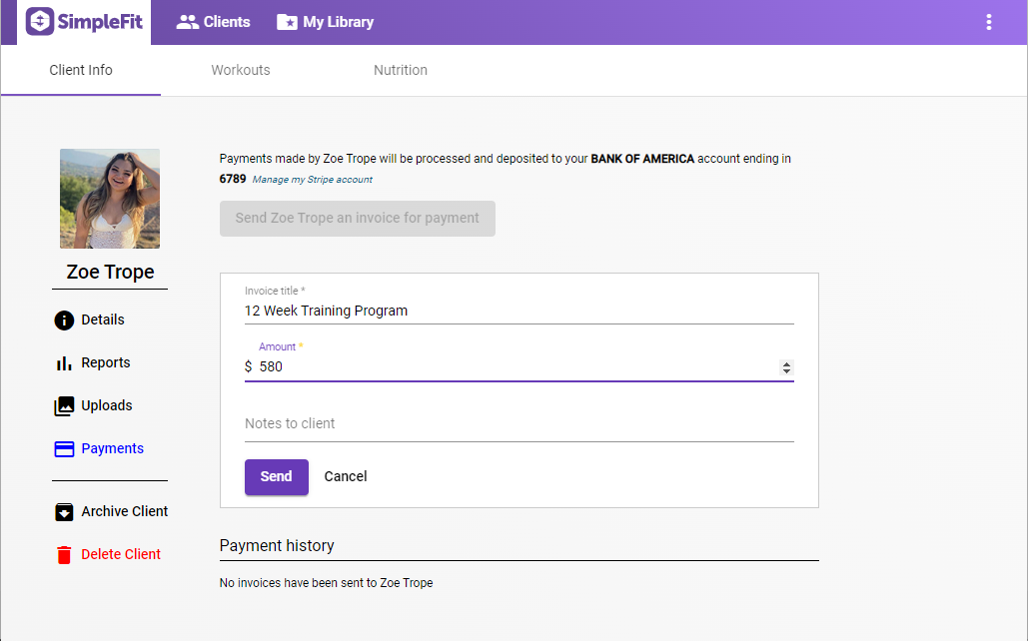Click the Archive Client box icon
The width and height of the screenshot is (1028, 641).
click(x=64, y=512)
